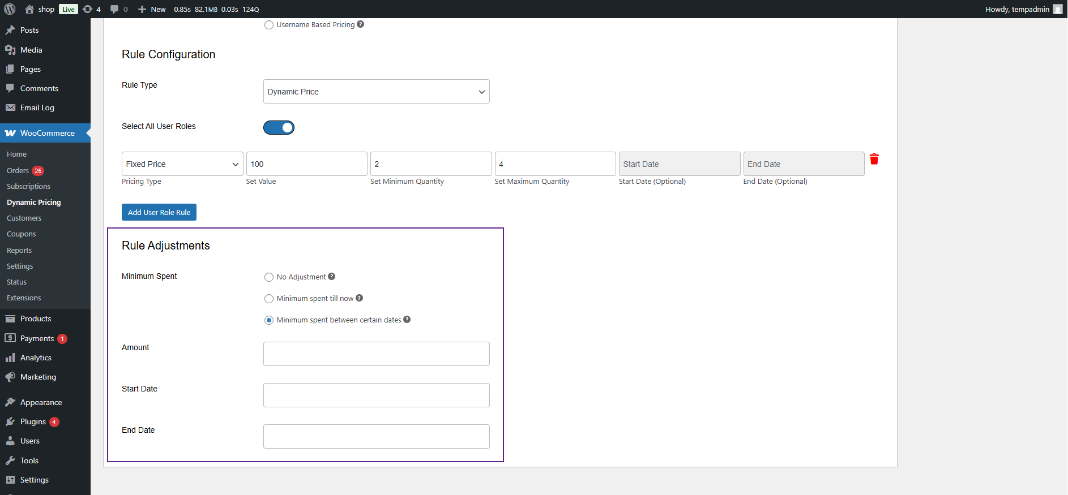
Task: Open the Products menu in sidebar
Action: [36, 318]
